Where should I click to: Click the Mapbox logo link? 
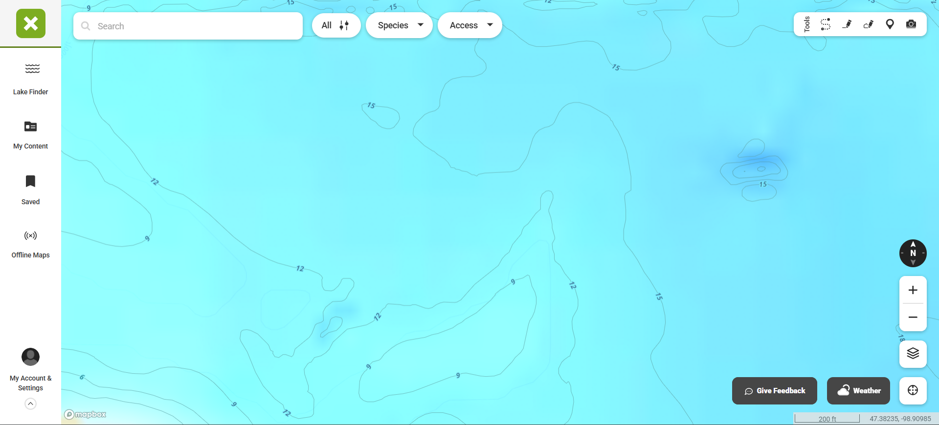[x=86, y=414]
